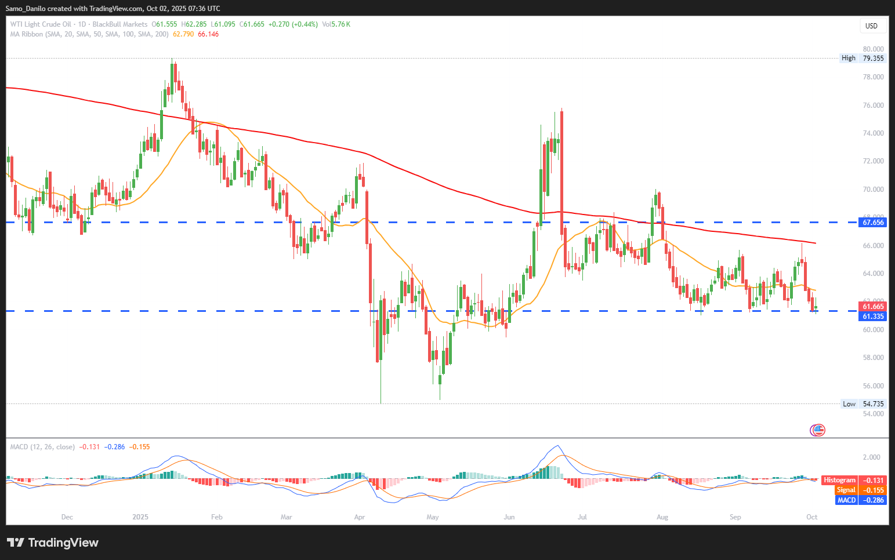Select the MACD (12, 26, close) indicator legend

[x=42, y=447]
